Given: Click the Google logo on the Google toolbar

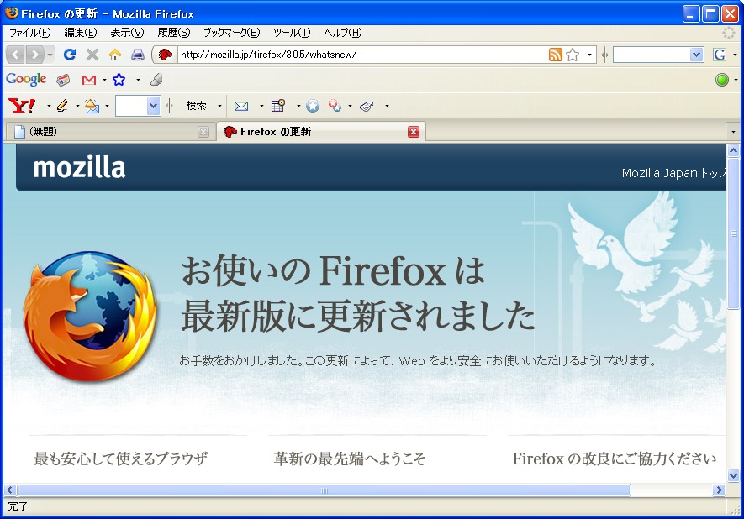Looking at the screenshot, I should (x=26, y=79).
